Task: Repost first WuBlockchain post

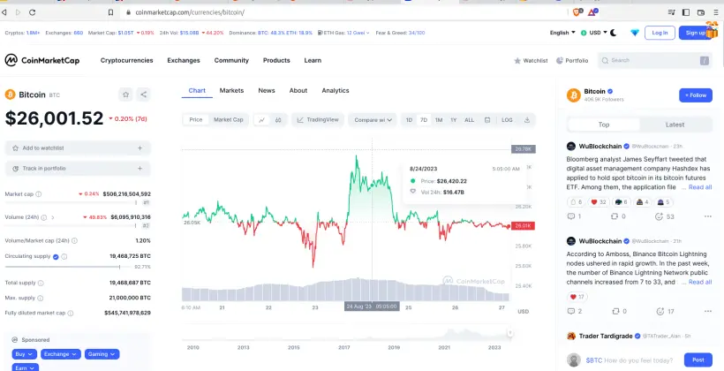Action: tap(618, 216)
